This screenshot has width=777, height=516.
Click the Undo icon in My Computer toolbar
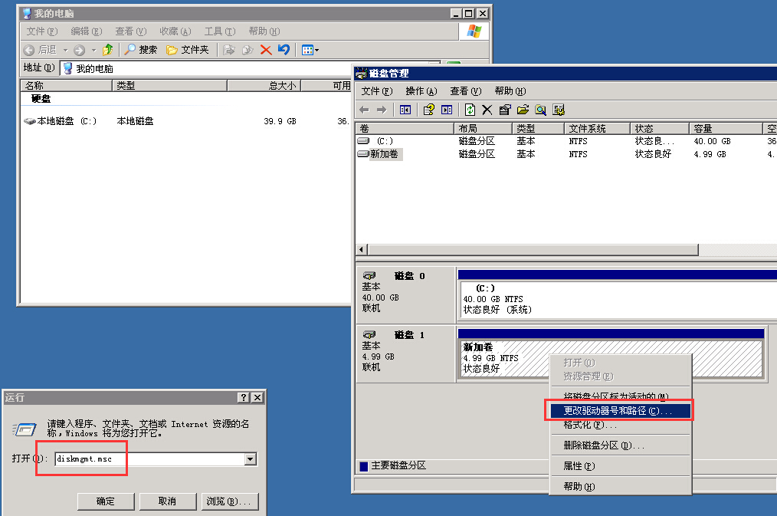point(284,50)
